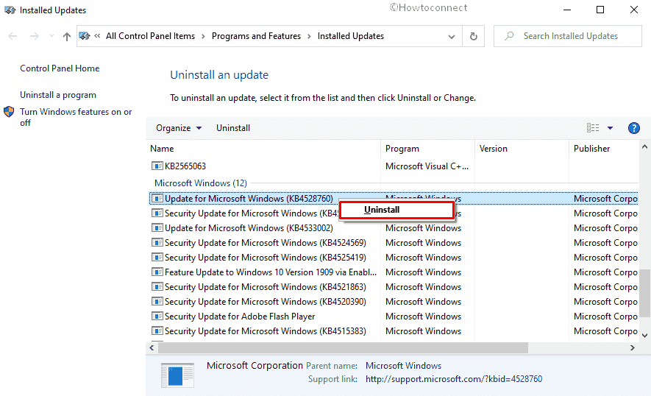
Task: Open the Help question mark button
Action: pos(633,128)
